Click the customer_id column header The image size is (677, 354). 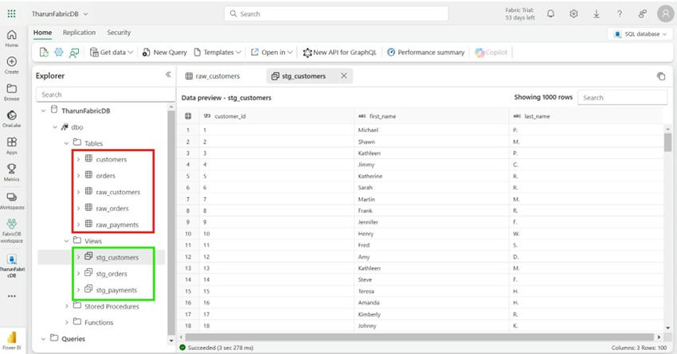(x=276, y=116)
